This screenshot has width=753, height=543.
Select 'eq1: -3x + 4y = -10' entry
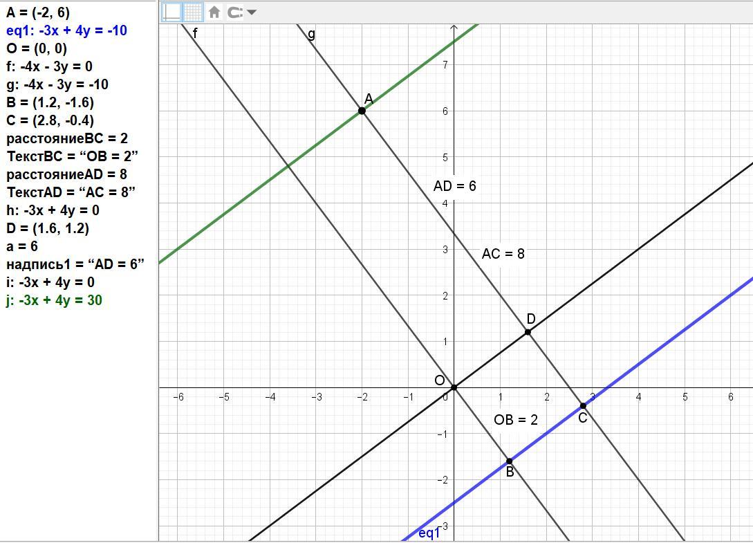tap(67, 30)
